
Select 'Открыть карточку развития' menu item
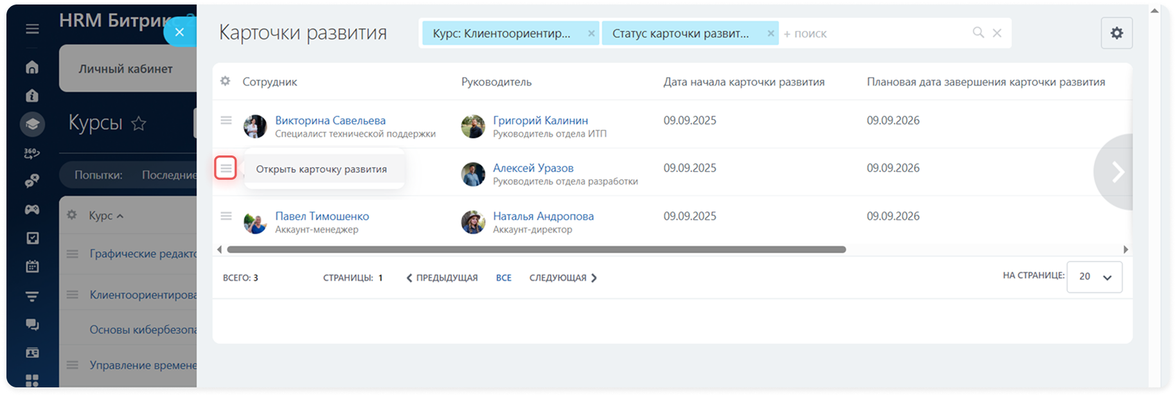[x=321, y=169]
